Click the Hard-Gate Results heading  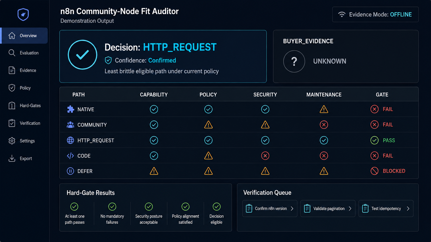[91, 193]
